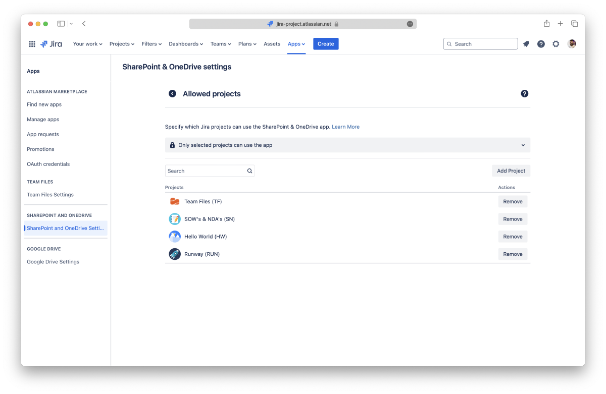This screenshot has width=606, height=394.
Task: Open the Jira app switcher grid icon
Action: click(32, 44)
